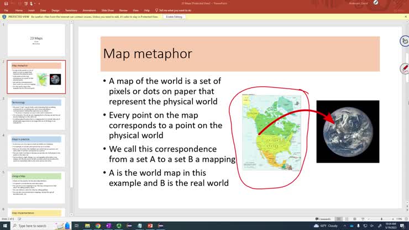Open the View ribbon tab
Viewport: 409px width, 230px height.
pos(135,11)
